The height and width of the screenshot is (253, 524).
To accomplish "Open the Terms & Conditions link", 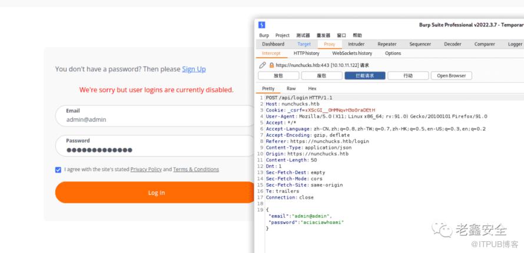I will tap(195, 169).
